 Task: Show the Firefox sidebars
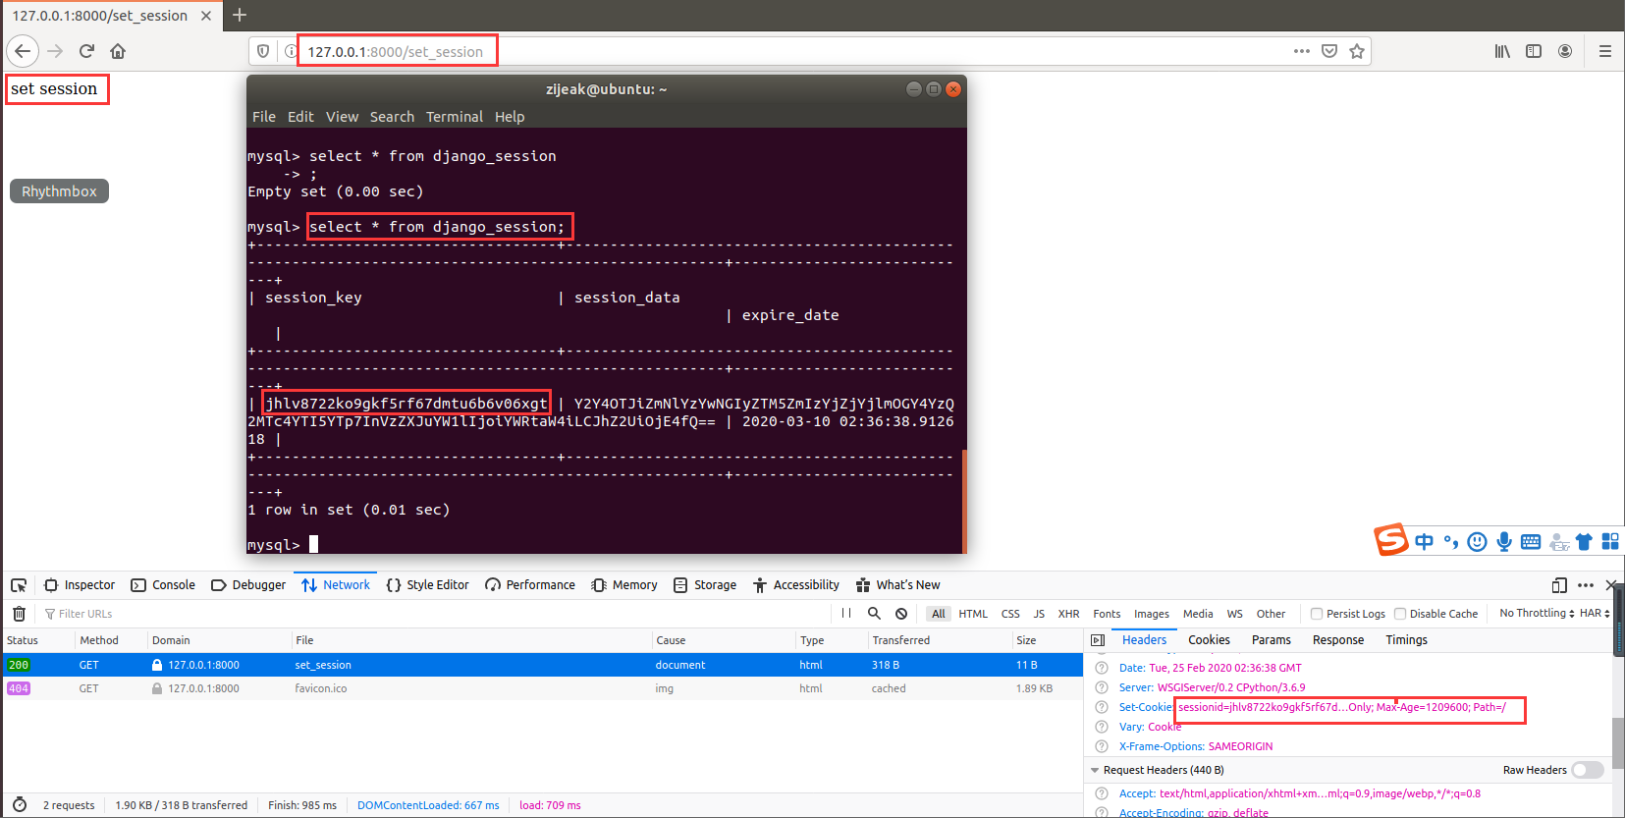(1534, 51)
